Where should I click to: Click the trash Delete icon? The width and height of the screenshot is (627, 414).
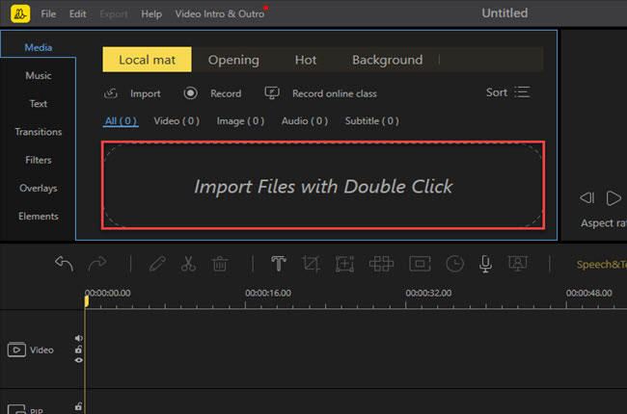[219, 264]
